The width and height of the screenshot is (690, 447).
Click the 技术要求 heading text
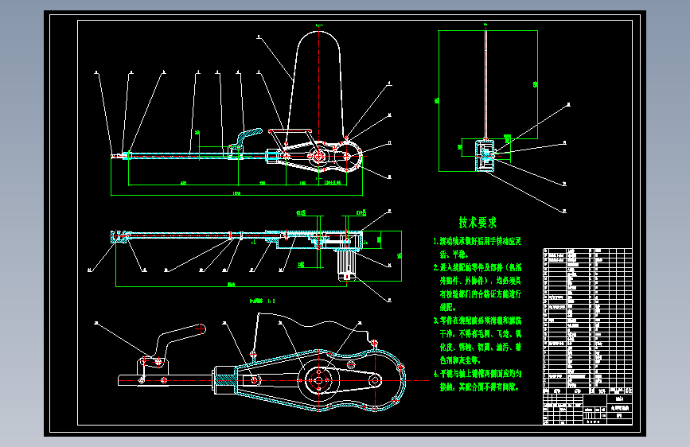coord(478,222)
